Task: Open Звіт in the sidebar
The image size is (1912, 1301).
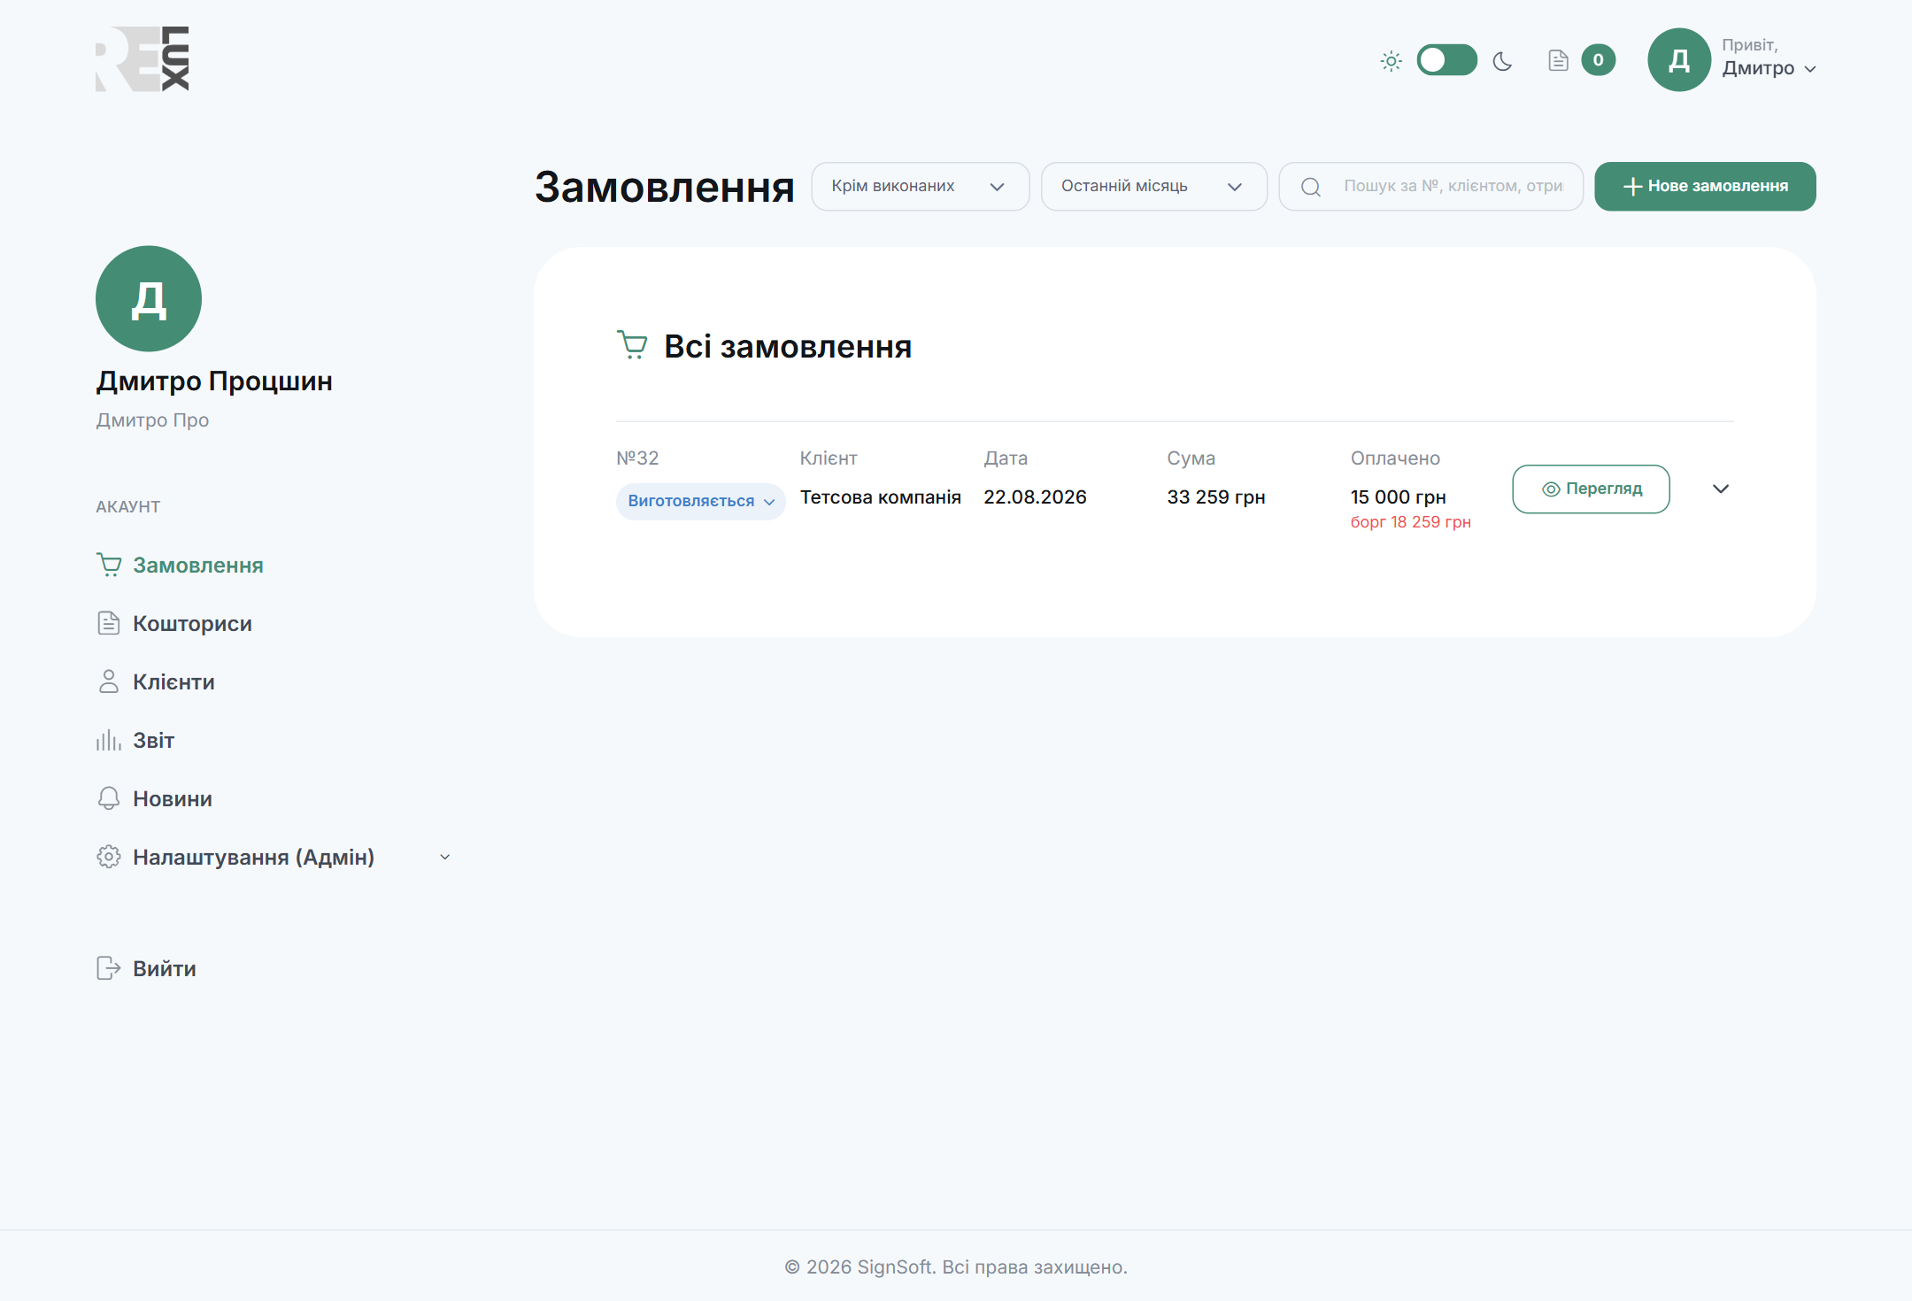Action: [135, 741]
